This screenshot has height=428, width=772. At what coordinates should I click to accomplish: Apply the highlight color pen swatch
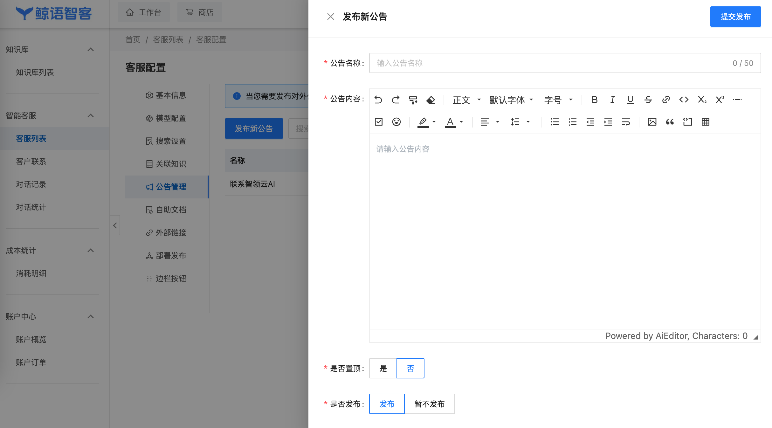tap(423, 122)
